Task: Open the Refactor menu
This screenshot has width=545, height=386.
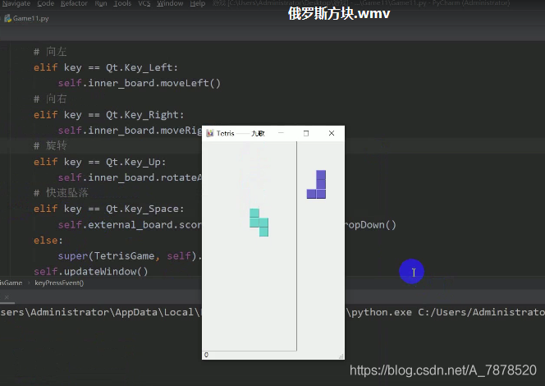Action: click(x=74, y=3)
